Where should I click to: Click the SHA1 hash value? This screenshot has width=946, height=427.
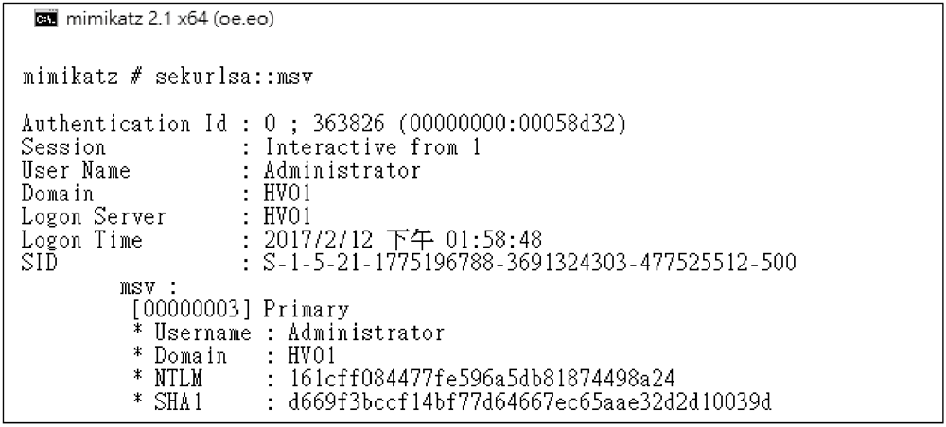point(530,401)
